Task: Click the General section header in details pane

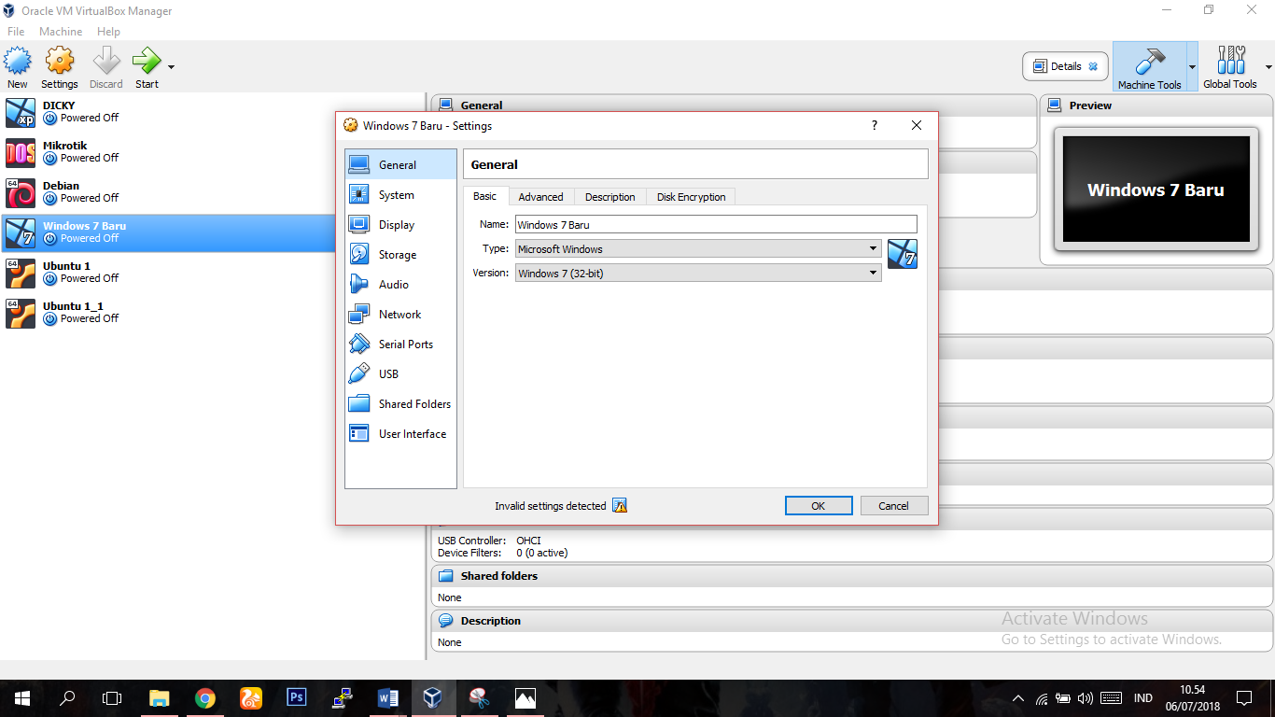Action: pyautogui.click(x=734, y=105)
